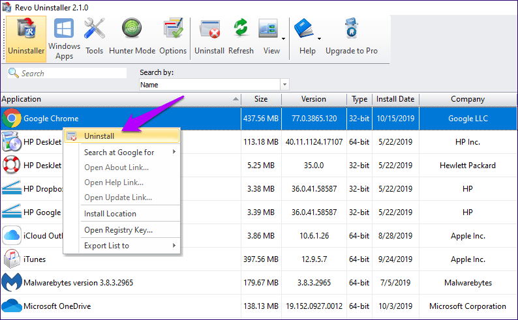Open the Help book icon
The height and width of the screenshot is (320, 518).
[x=303, y=29]
